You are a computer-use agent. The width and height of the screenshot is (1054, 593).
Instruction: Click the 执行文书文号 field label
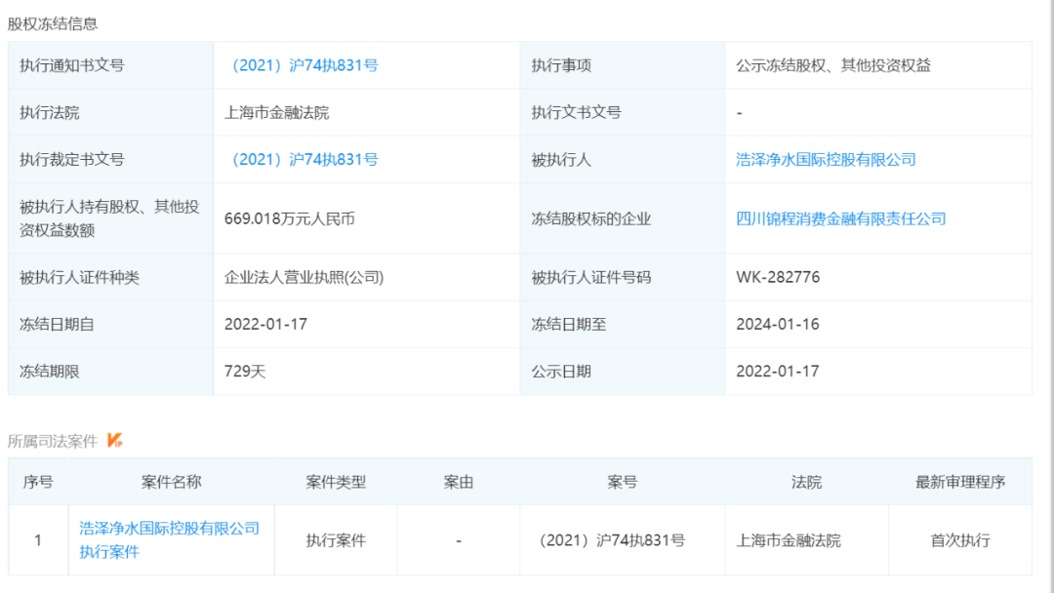pos(576,112)
